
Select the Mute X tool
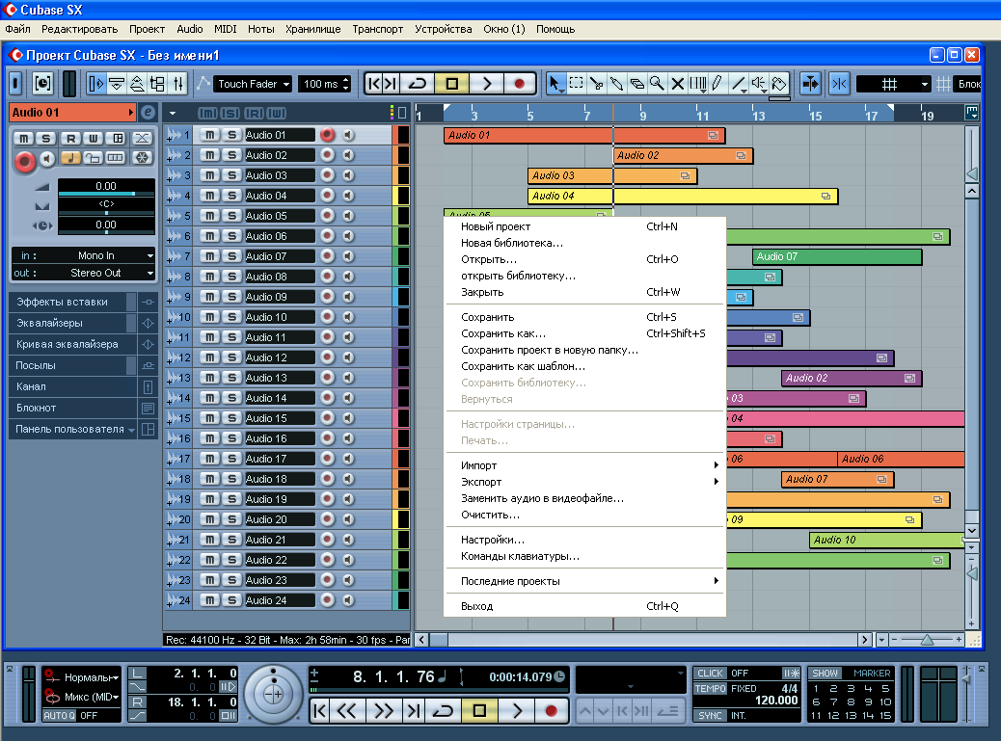click(677, 84)
